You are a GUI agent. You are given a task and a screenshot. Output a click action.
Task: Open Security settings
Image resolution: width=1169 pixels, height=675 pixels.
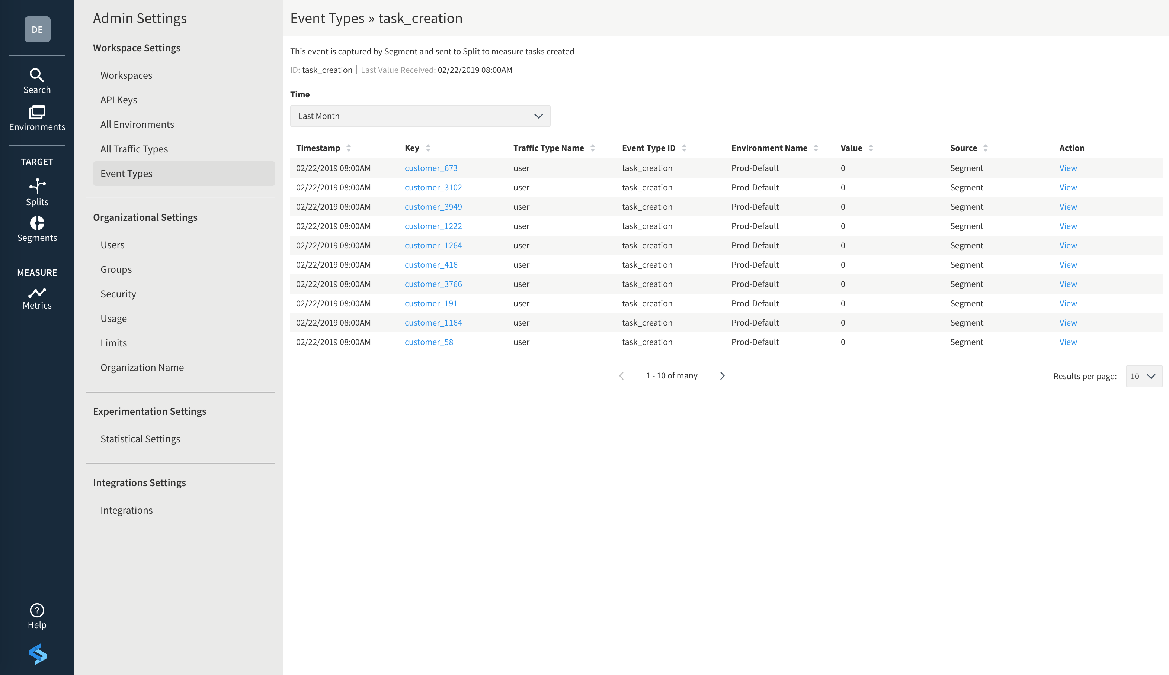(118, 294)
